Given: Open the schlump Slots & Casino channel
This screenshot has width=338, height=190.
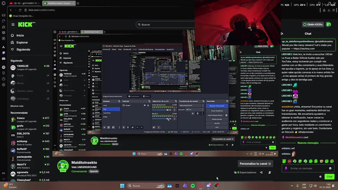Looking at the screenshot, I should pos(30,143).
